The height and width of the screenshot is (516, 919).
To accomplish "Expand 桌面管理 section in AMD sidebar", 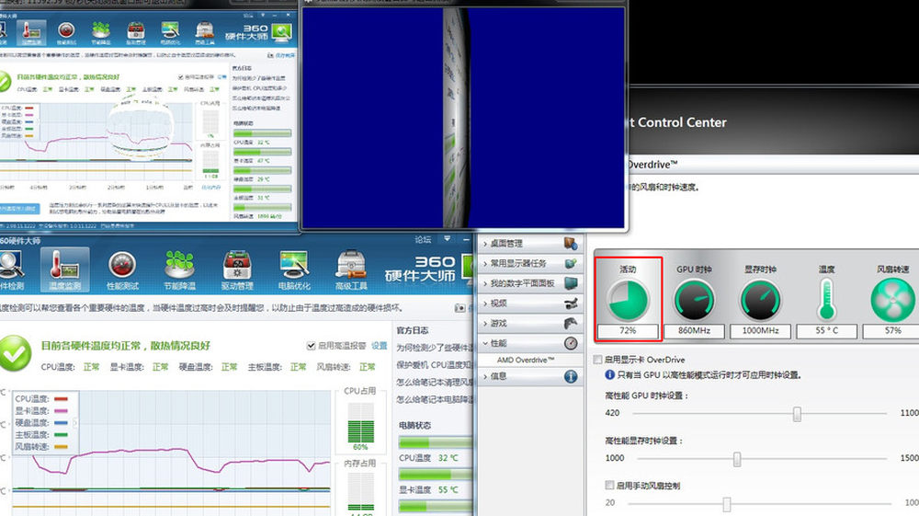I will pos(485,244).
